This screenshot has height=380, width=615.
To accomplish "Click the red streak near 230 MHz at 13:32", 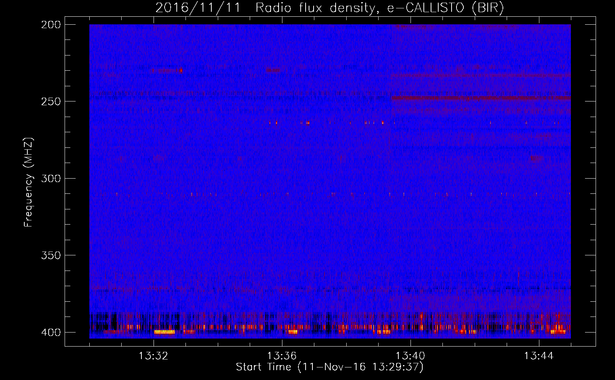I will [x=166, y=70].
